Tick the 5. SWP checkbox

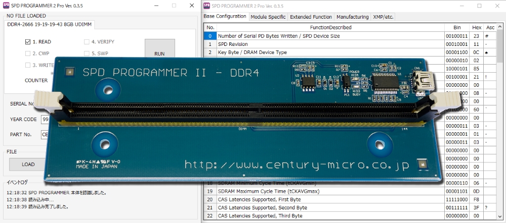[x=87, y=53]
